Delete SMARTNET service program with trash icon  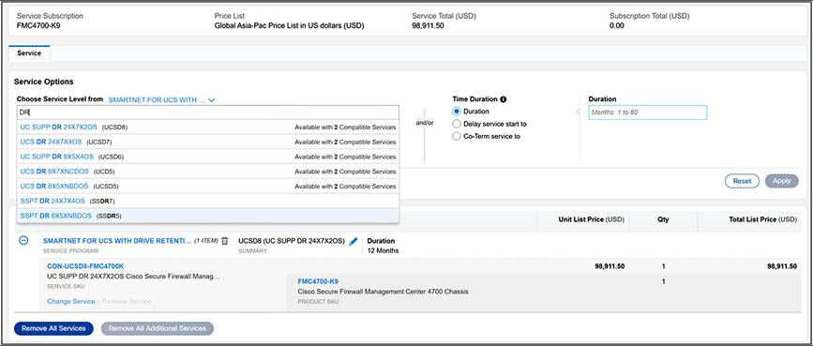tap(224, 241)
